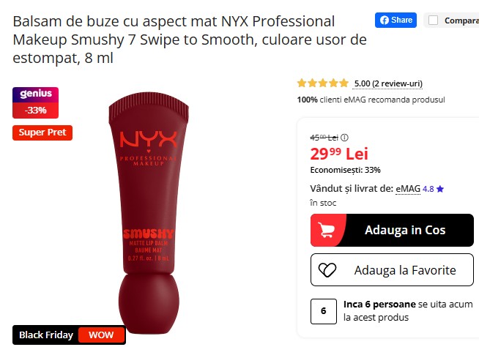Click the info icon beside old price
The height and width of the screenshot is (347, 479).
pyautogui.click(x=344, y=138)
